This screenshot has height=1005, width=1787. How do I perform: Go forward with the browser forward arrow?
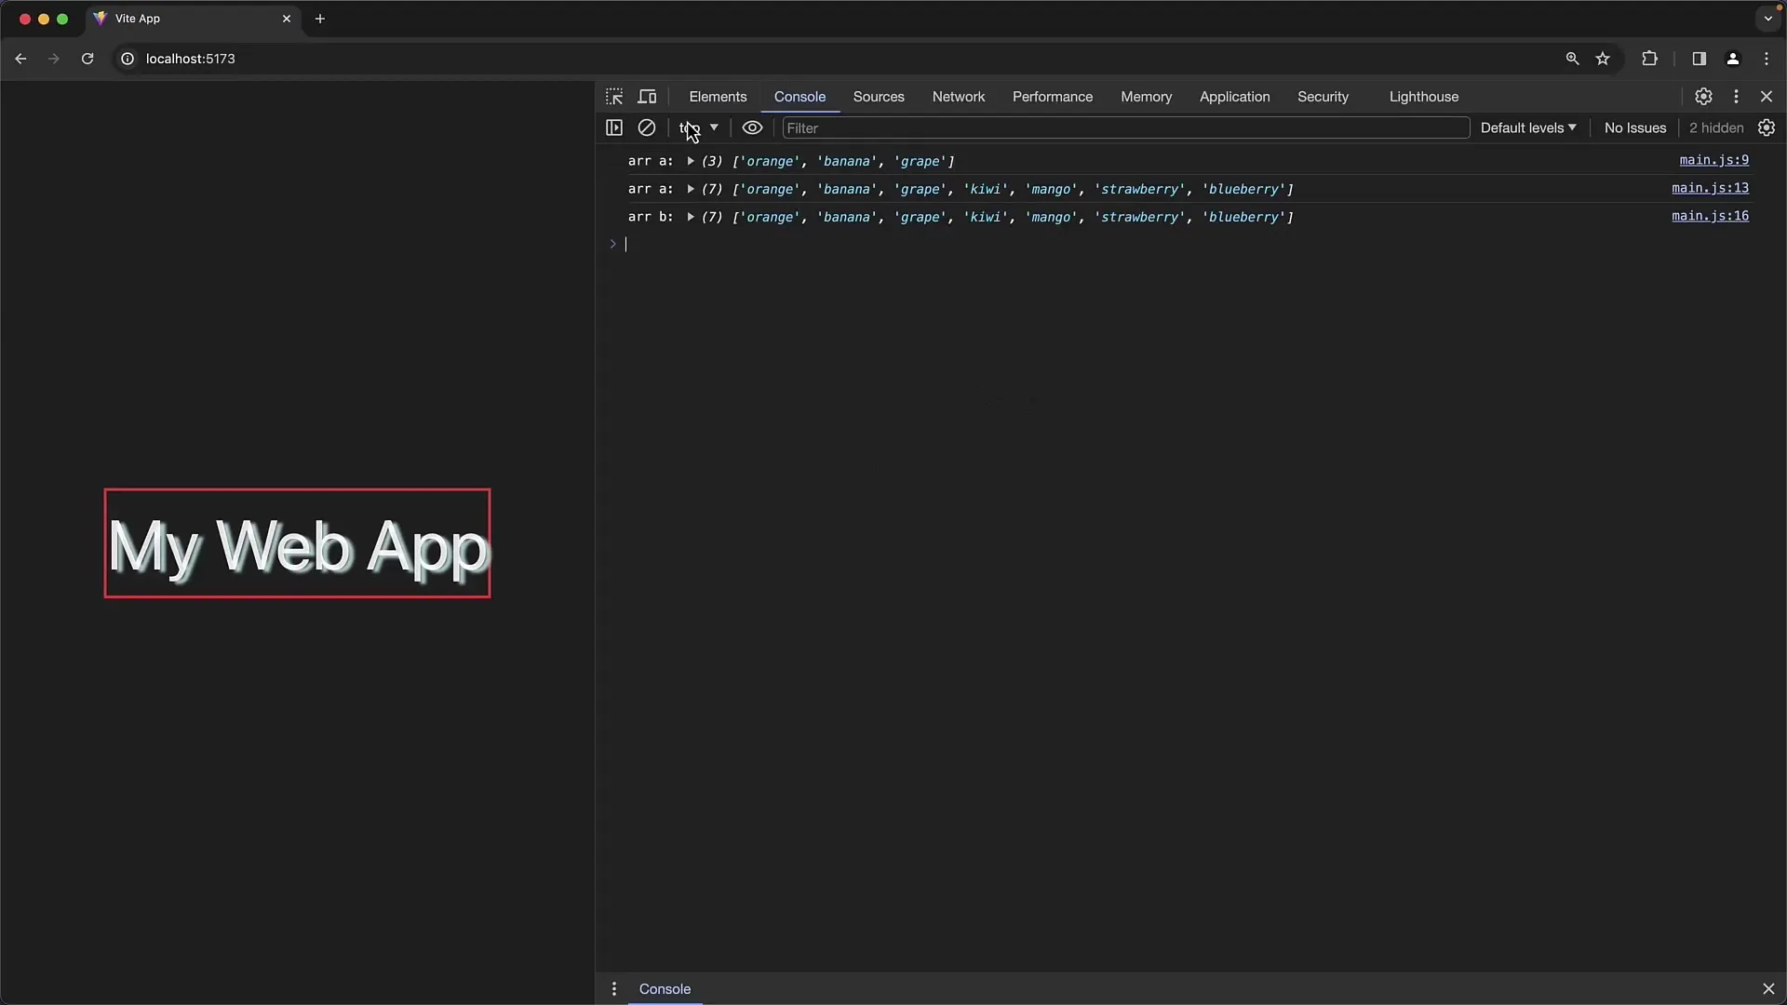54,59
